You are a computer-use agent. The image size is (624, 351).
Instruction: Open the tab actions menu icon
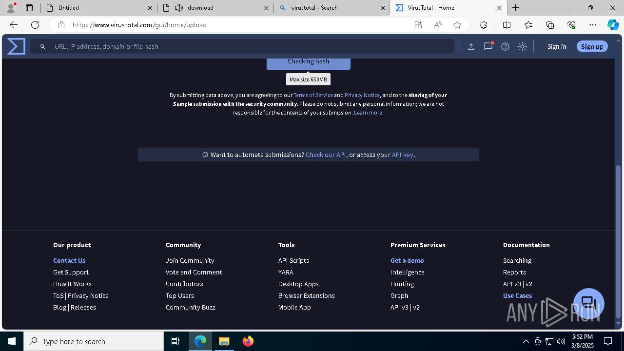pyautogui.click(x=29, y=8)
